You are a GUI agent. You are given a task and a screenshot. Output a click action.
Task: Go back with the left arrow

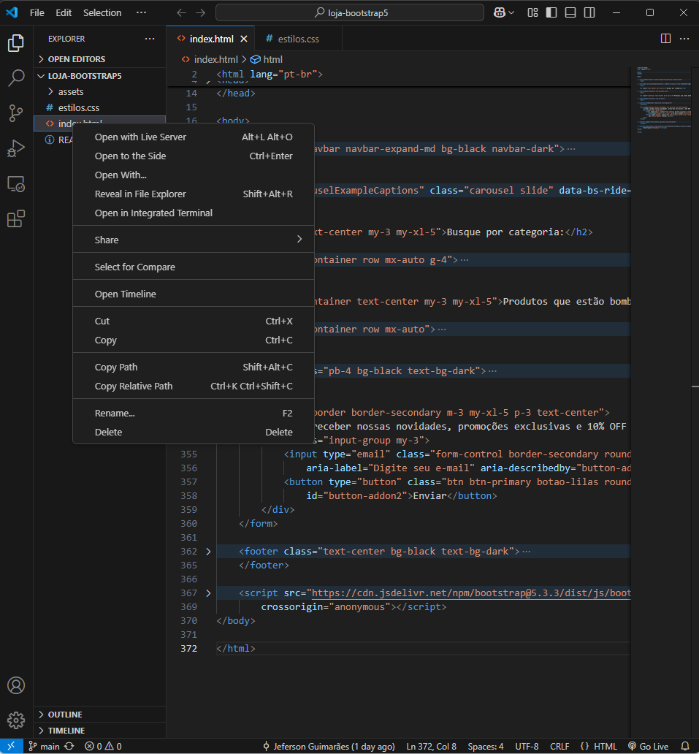pyautogui.click(x=181, y=13)
